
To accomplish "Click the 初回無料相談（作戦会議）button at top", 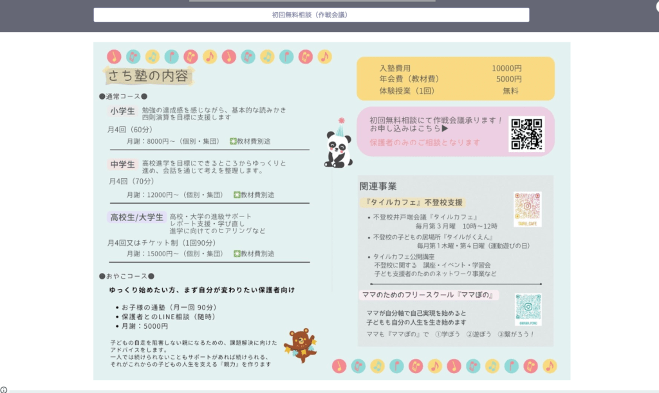I will point(311,14).
